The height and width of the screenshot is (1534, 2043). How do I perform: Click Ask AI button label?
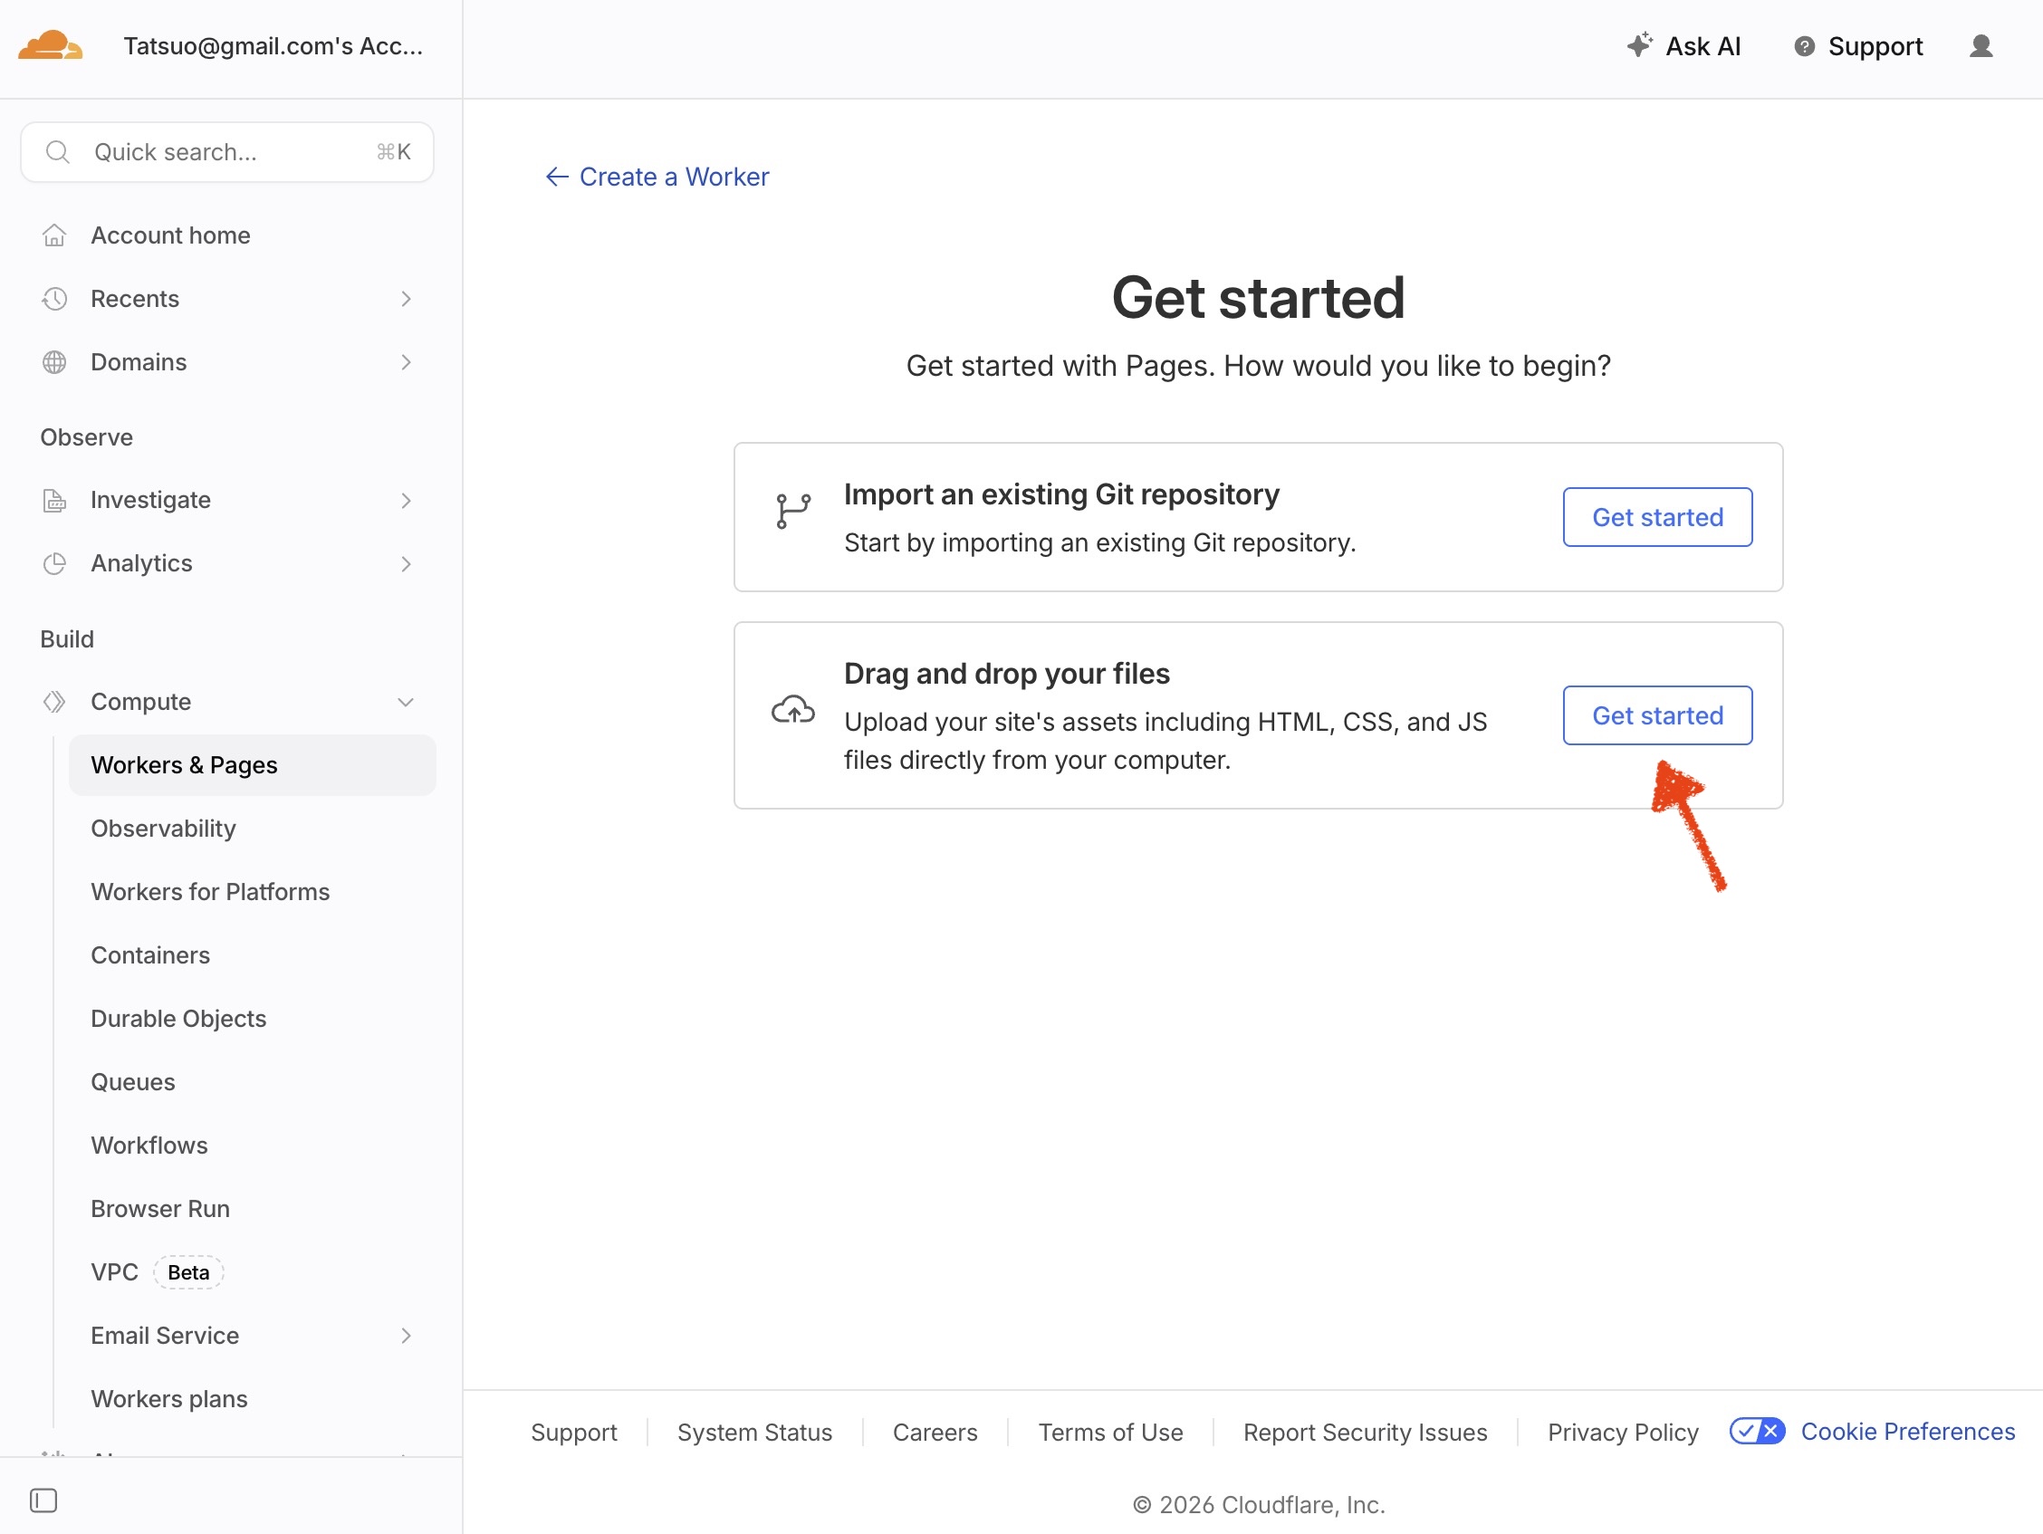[1702, 46]
